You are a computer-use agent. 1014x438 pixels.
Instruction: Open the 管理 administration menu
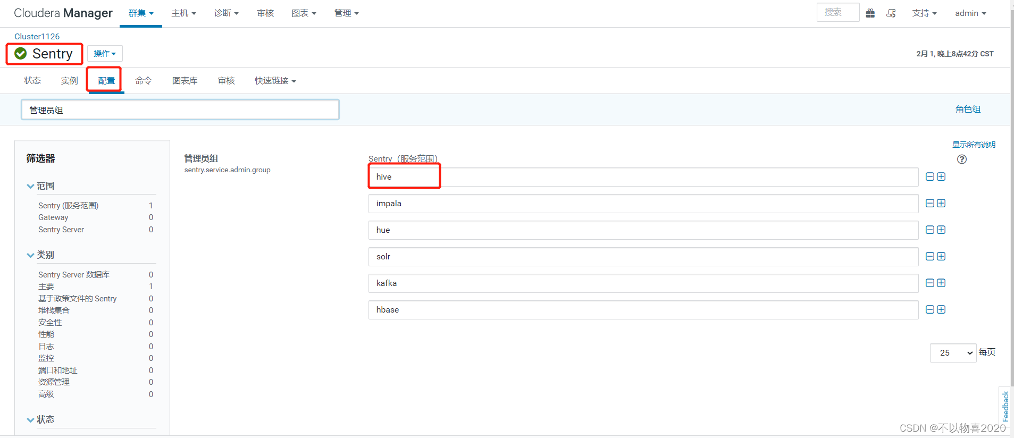347,13
